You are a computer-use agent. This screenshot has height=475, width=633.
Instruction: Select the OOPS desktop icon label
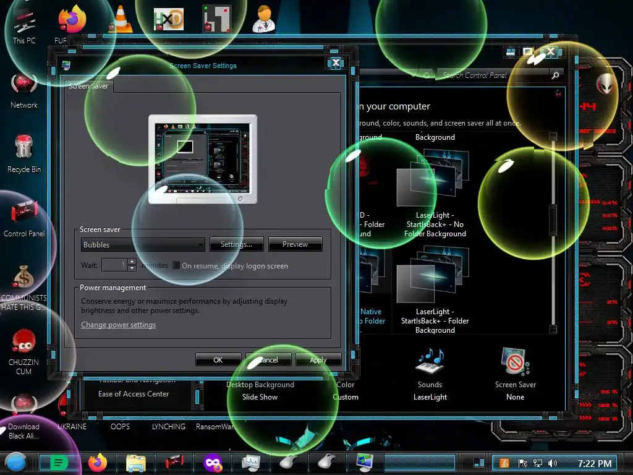coord(121,426)
